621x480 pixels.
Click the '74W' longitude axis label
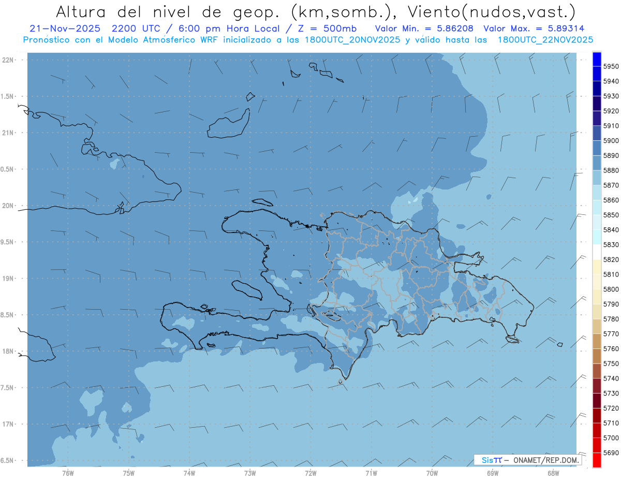[189, 474]
